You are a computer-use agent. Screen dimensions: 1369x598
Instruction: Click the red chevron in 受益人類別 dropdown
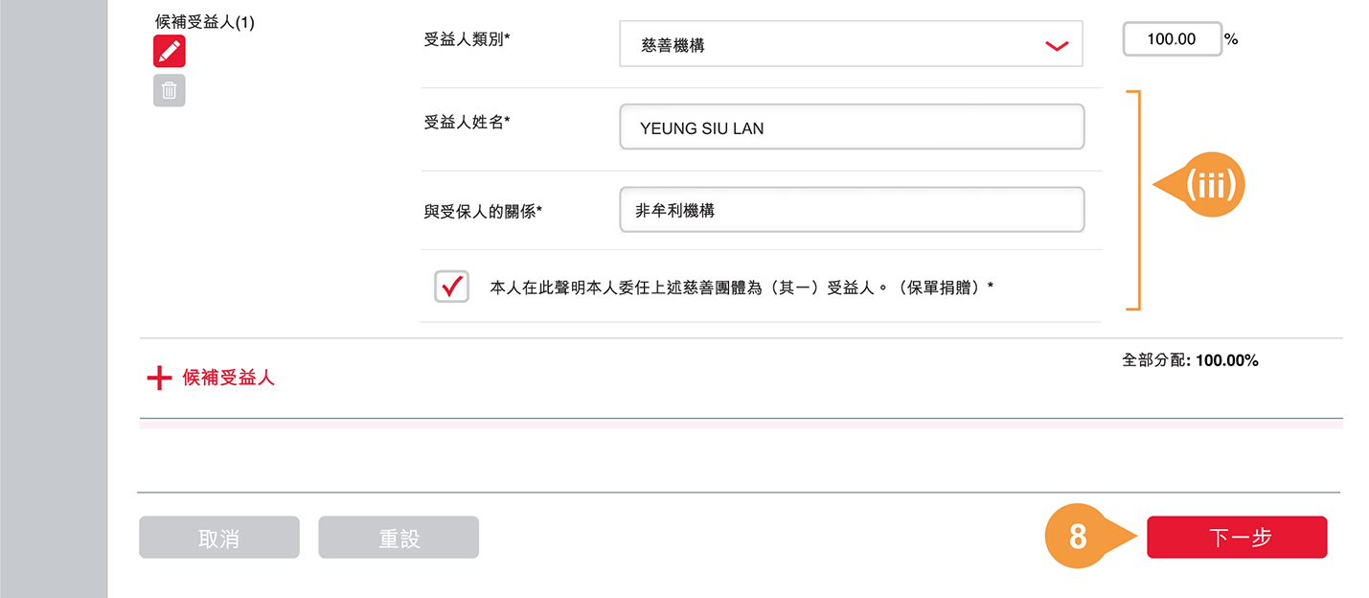(1056, 45)
